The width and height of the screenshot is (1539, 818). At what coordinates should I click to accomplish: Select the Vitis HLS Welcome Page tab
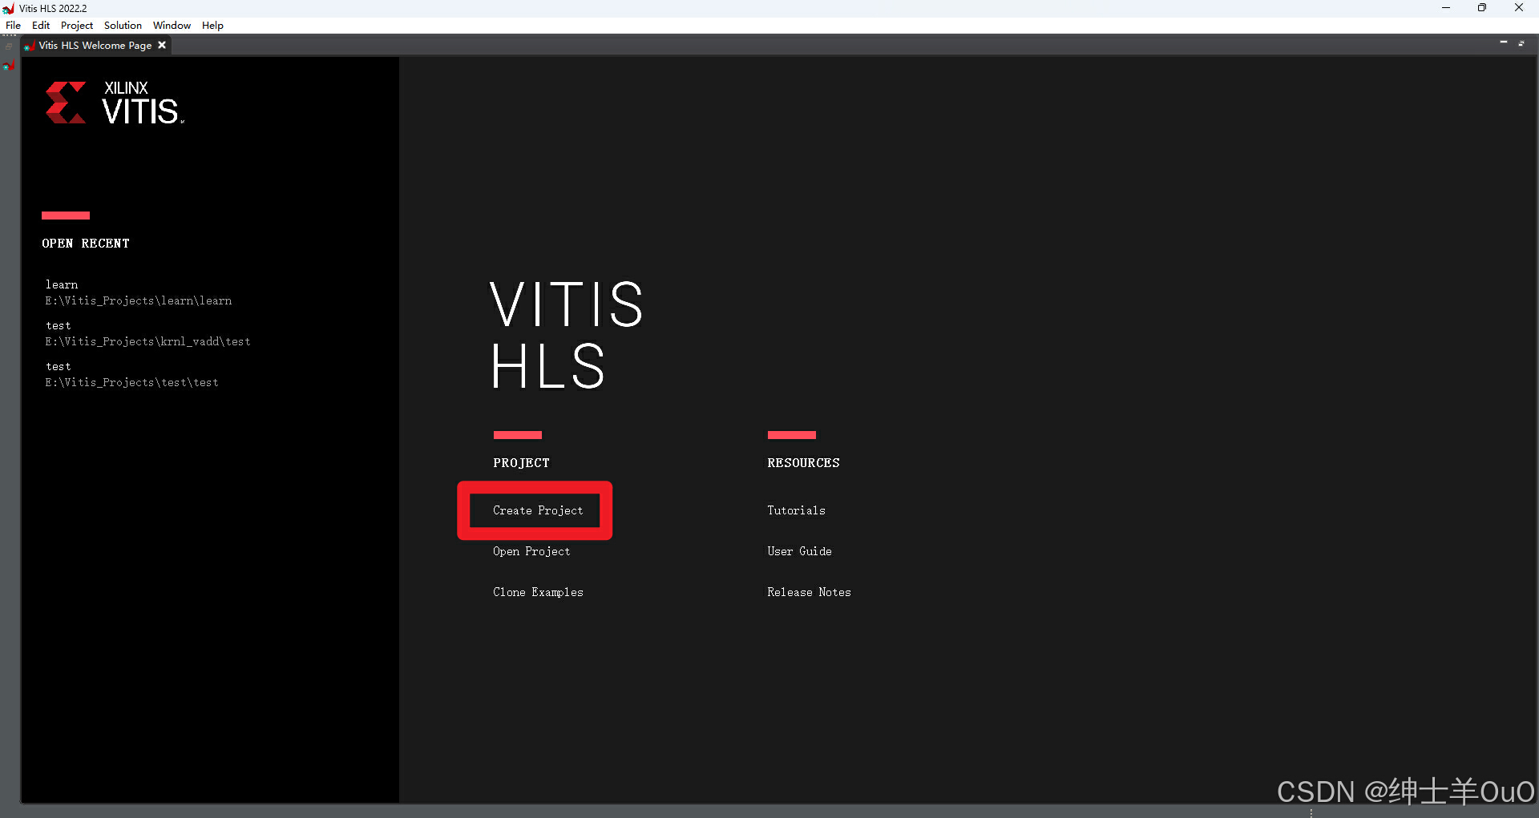(95, 46)
